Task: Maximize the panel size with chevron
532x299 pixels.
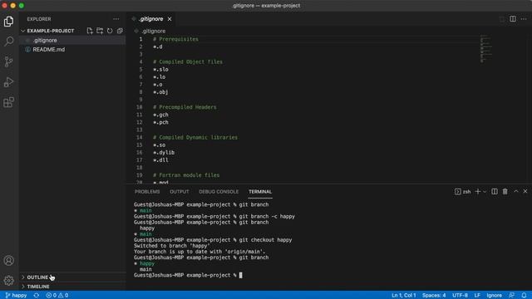Action: click(x=516, y=192)
